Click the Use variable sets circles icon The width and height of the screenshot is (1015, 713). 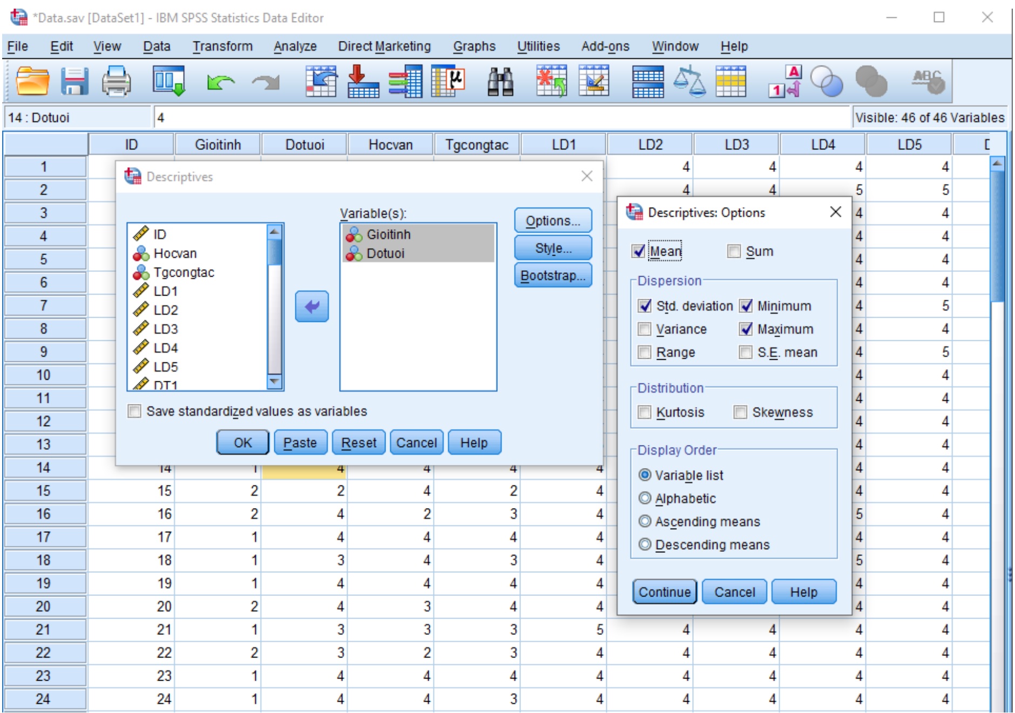click(x=827, y=81)
